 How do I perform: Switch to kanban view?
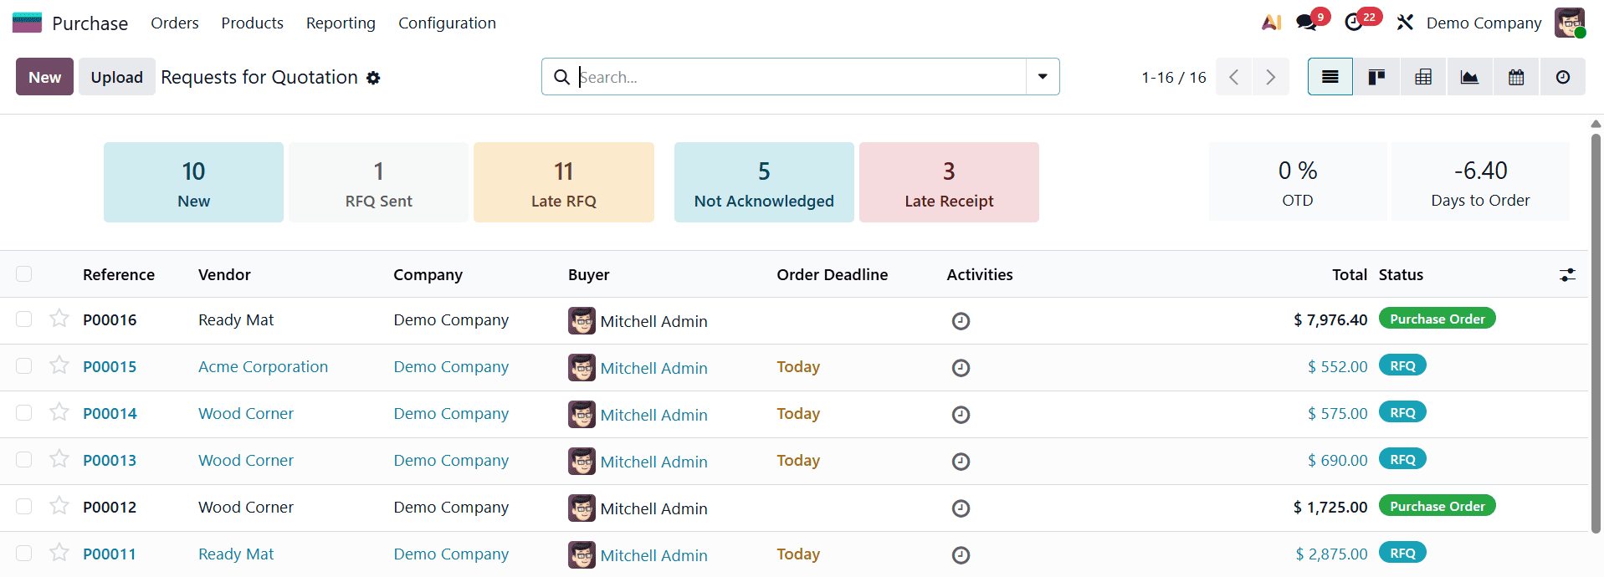click(1376, 77)
